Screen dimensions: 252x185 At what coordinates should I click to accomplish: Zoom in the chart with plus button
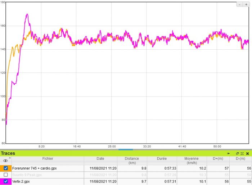tap(246, 5)
